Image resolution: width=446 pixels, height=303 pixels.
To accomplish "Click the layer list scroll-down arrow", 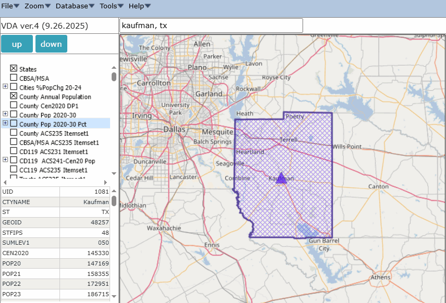I will tap(114, 173).
